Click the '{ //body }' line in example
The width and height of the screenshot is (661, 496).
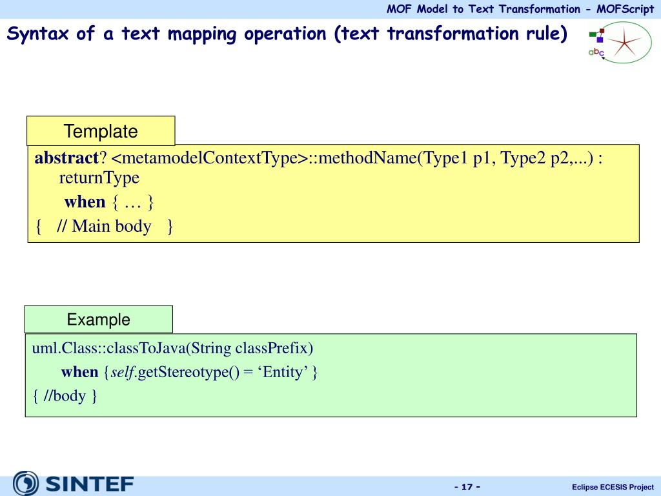[65, 395]
